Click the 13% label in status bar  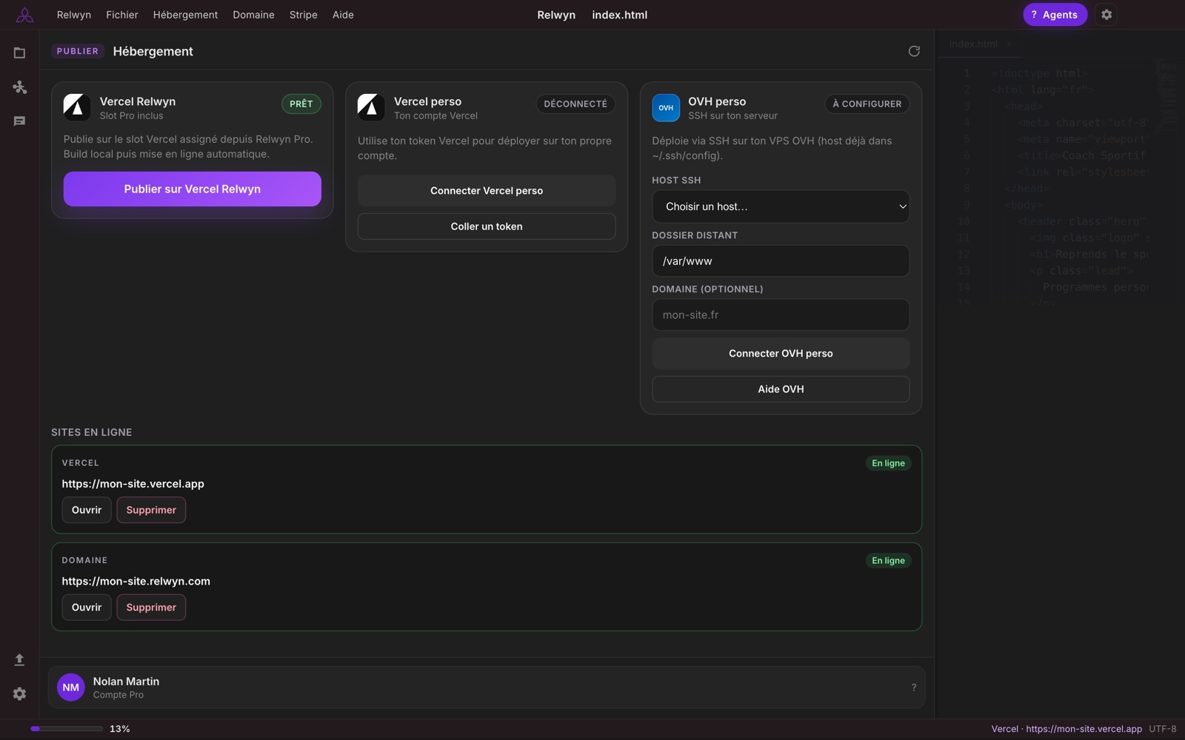point(120,729)
